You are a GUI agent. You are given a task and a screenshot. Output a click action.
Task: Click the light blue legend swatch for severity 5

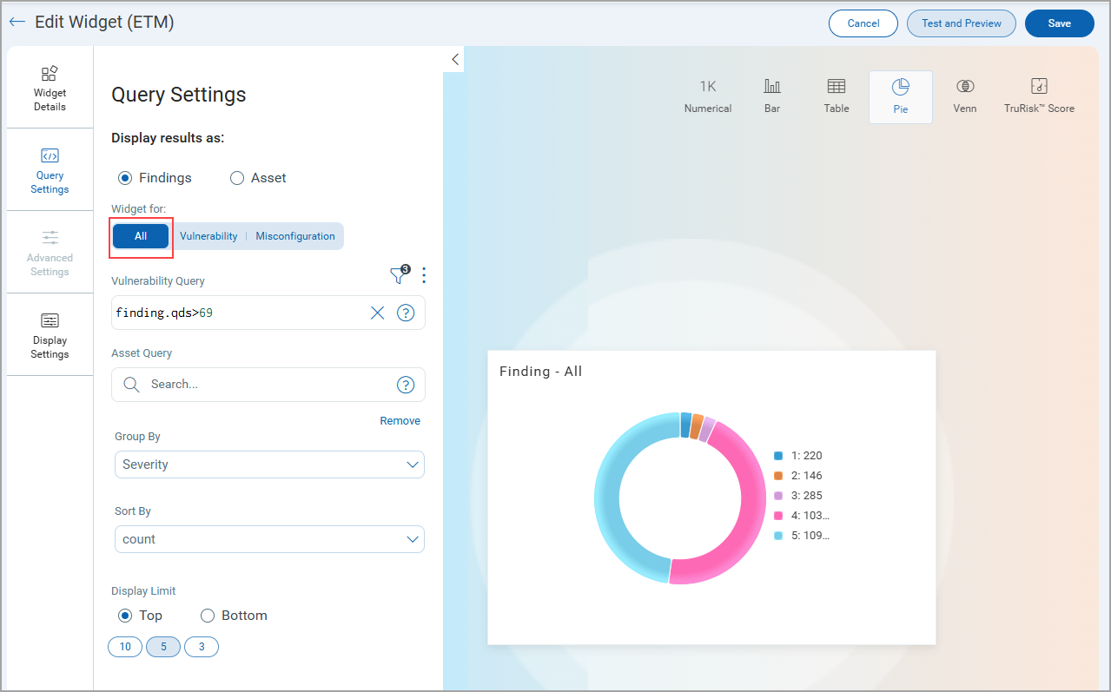pyautogui.click(x=778, y=536)
